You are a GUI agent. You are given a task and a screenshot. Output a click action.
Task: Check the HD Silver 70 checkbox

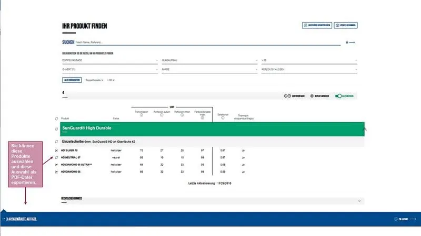click(57, 151)
